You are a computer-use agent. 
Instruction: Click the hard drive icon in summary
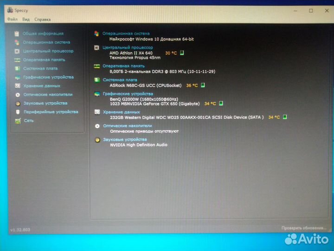pos(97,112)
